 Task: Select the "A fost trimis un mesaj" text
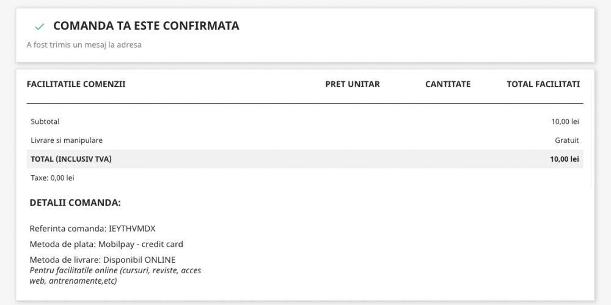coord(84,45)
